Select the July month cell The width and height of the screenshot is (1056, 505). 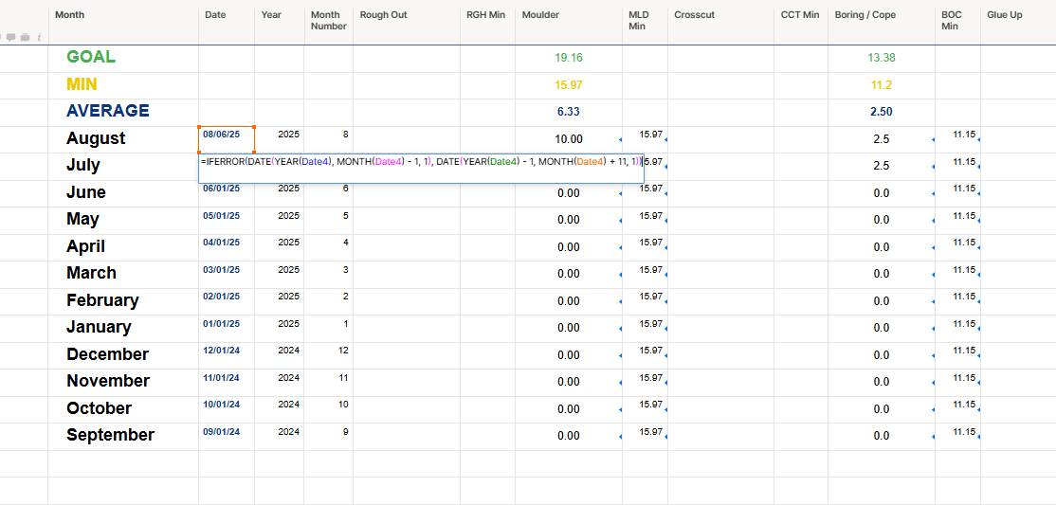coord(123,167)
